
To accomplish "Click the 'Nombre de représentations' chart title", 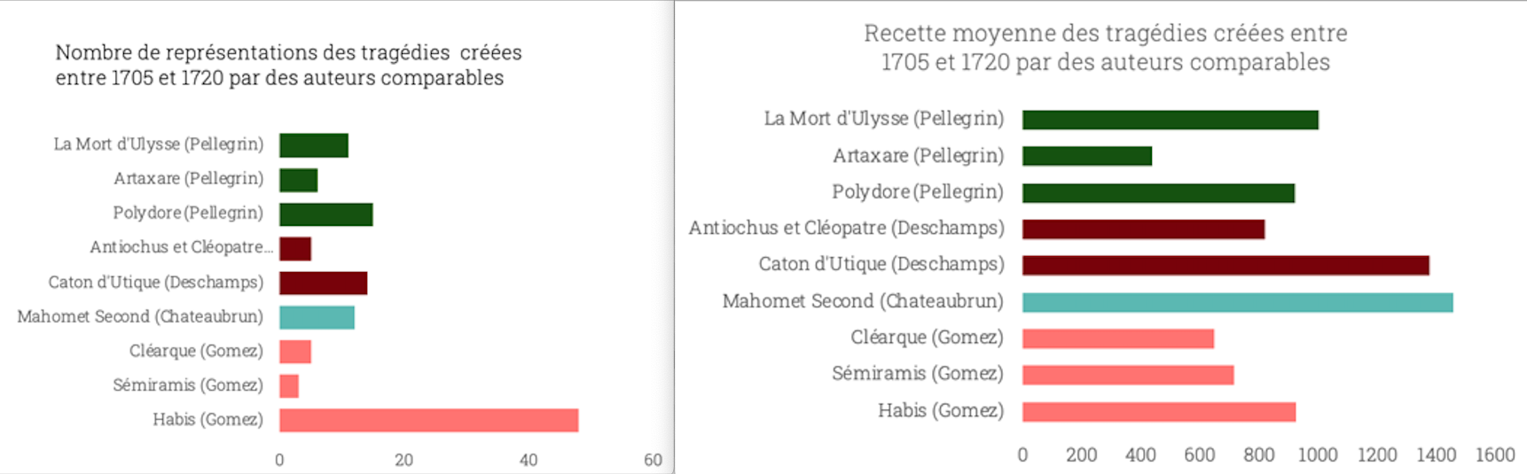I will click(x=288, y=65).
